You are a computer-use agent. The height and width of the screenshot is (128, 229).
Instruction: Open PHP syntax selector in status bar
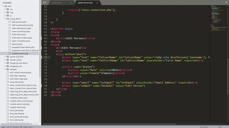point(220,127)
